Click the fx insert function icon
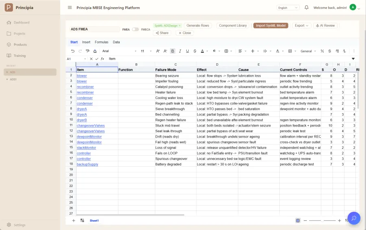Image resolution: width=366 pixels, height=230 pixels. tap(102, 59)
